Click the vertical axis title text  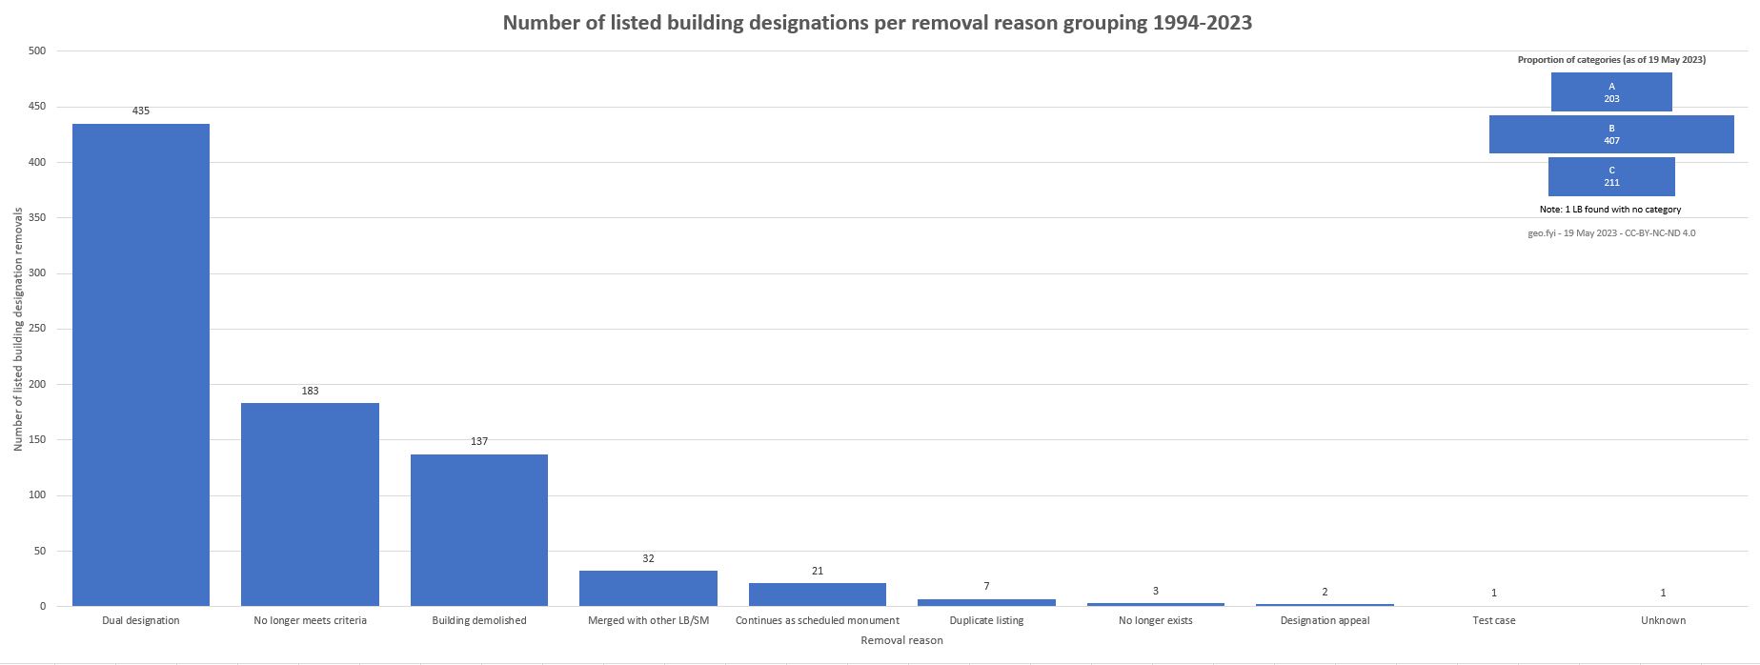pyautogui.click(x=18, y=329)
